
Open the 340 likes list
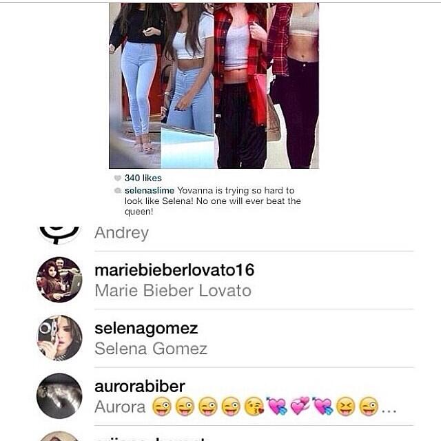[x=143, y=178]
